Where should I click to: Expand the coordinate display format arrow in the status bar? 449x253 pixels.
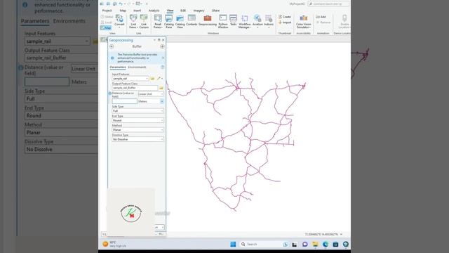(341, 234)
